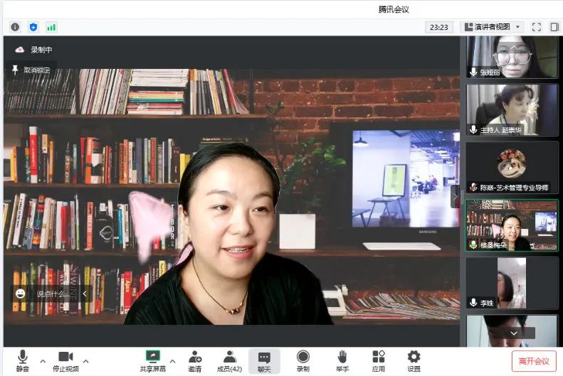Show meeting info via the info icon
The image size is (563, 376).
point(15,27)
